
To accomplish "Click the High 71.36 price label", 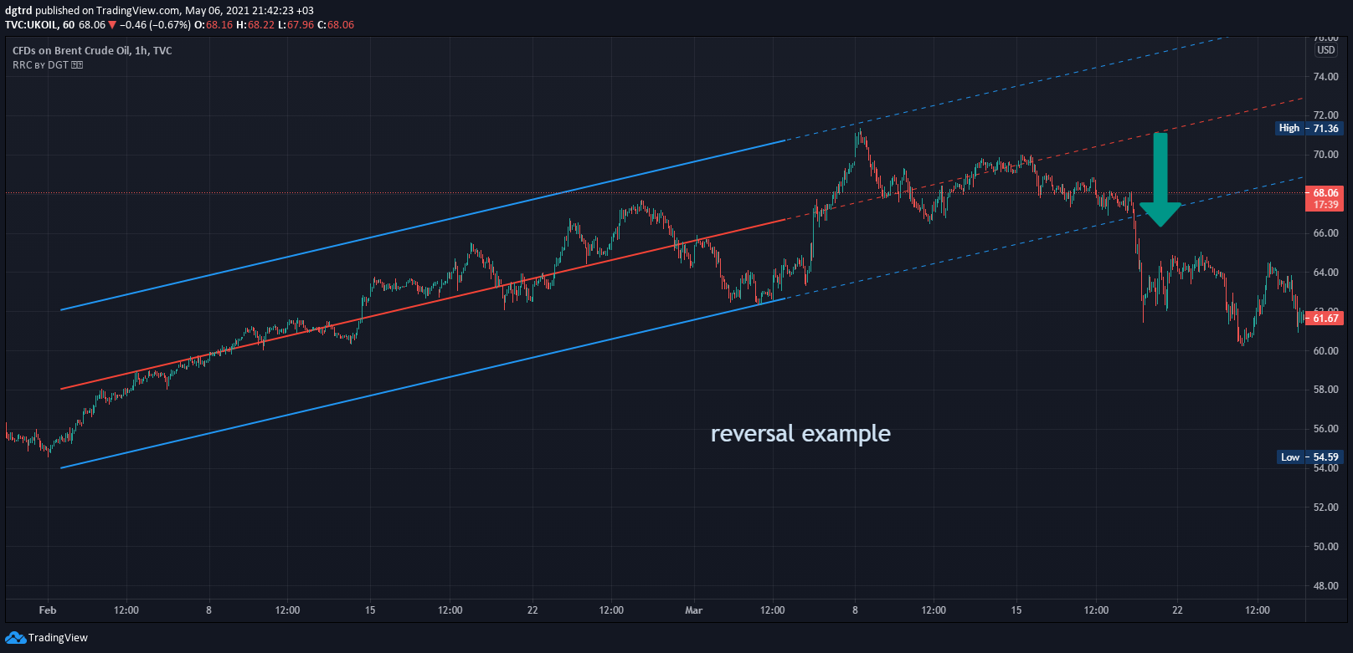I will [x=1309, y=128].
